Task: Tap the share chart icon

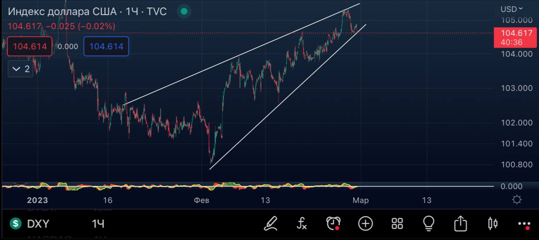Action: tap(461, 223)
